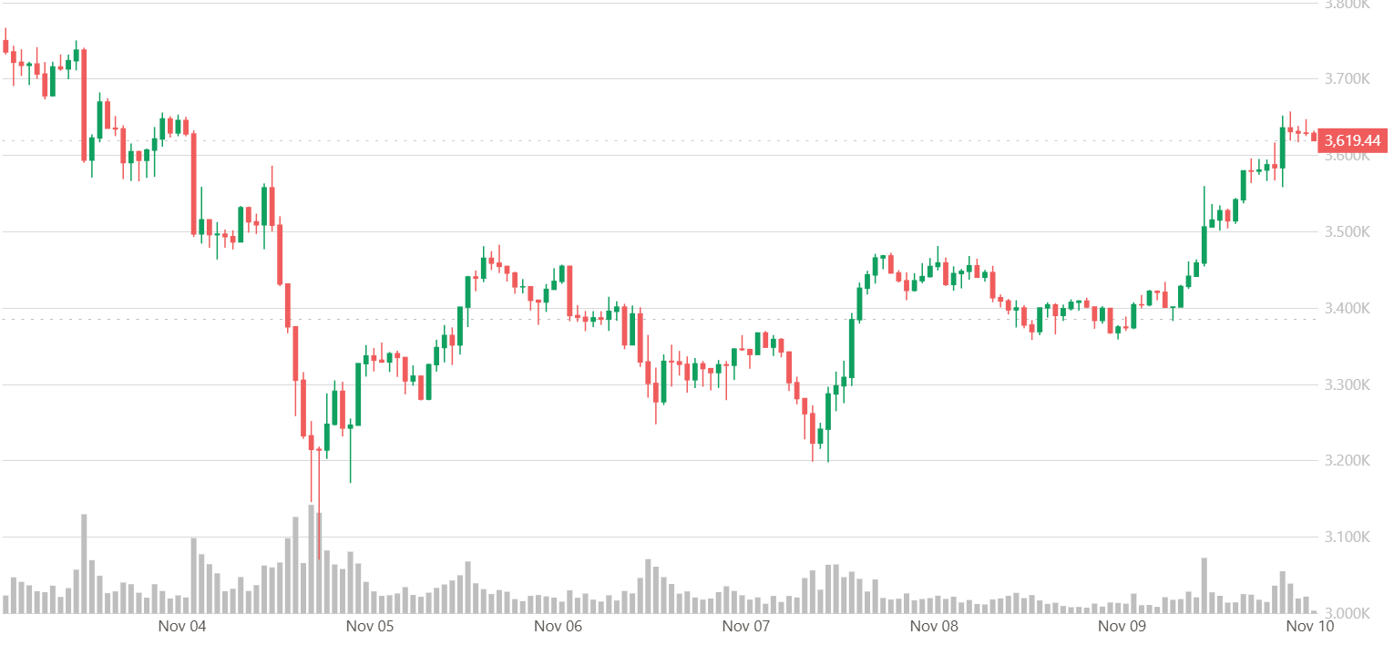Click the rightmost red candlestick
1394x645 pixels.
click(1314, 137)
